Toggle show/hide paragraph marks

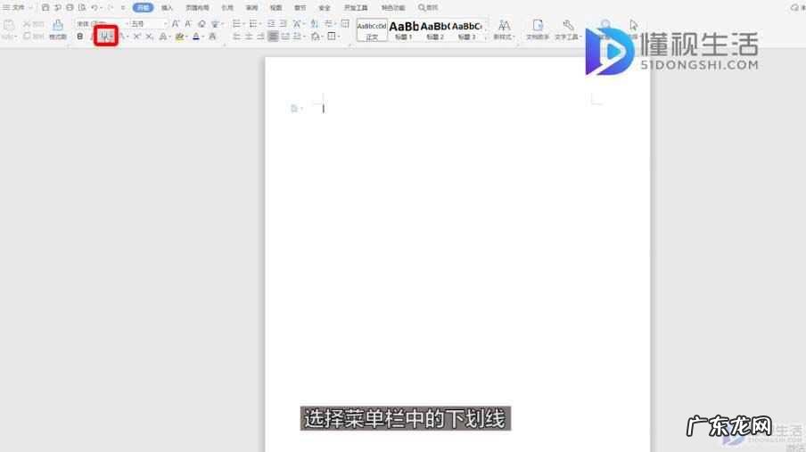coord(329,24)
